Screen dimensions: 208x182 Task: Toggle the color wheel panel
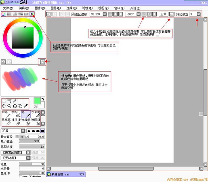(x=4, y=14)
